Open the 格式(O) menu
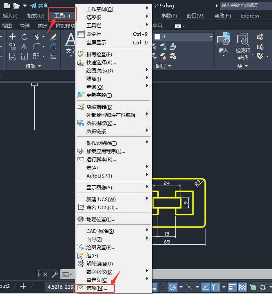 tap(35, 16)
